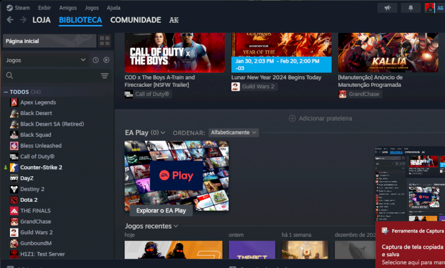Click the Bless Unleashed game icon
The height and width of the screenshot is (268, 445).
coord(14,146)
